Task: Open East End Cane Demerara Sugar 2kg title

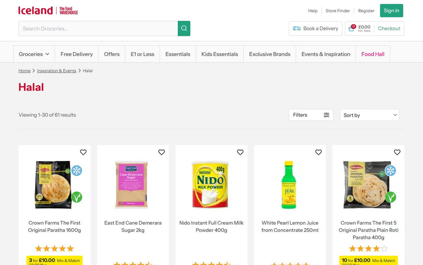Action: 133,226
